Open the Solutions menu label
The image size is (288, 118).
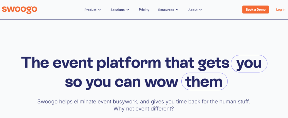click(x=117, y=10)
